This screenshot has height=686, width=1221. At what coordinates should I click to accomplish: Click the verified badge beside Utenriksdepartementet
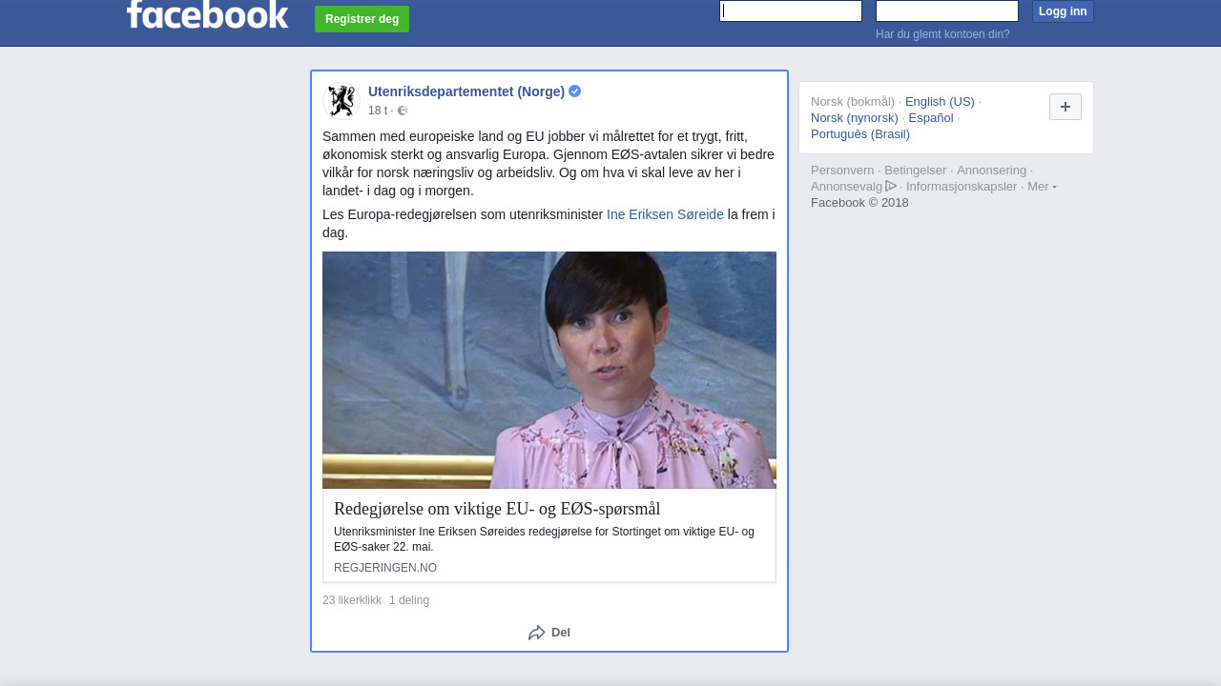[x=575, y=91]
